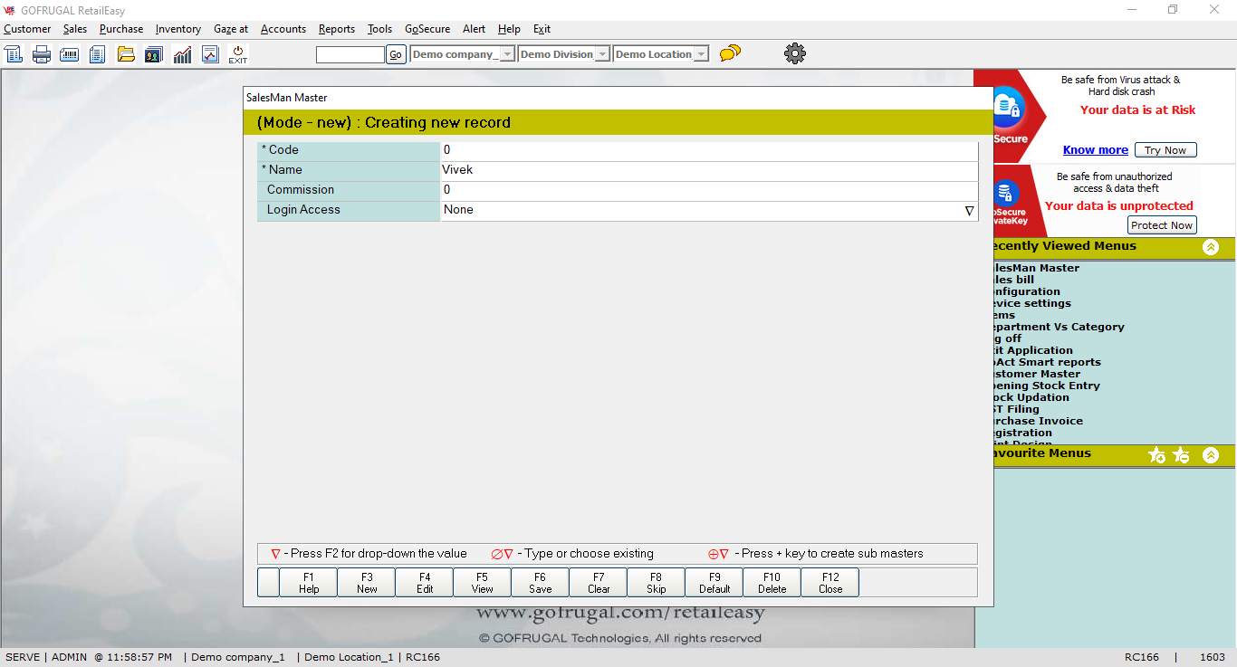Open the Gaze at menu
The image size is (1237, 667).
[x=231, y=29]
